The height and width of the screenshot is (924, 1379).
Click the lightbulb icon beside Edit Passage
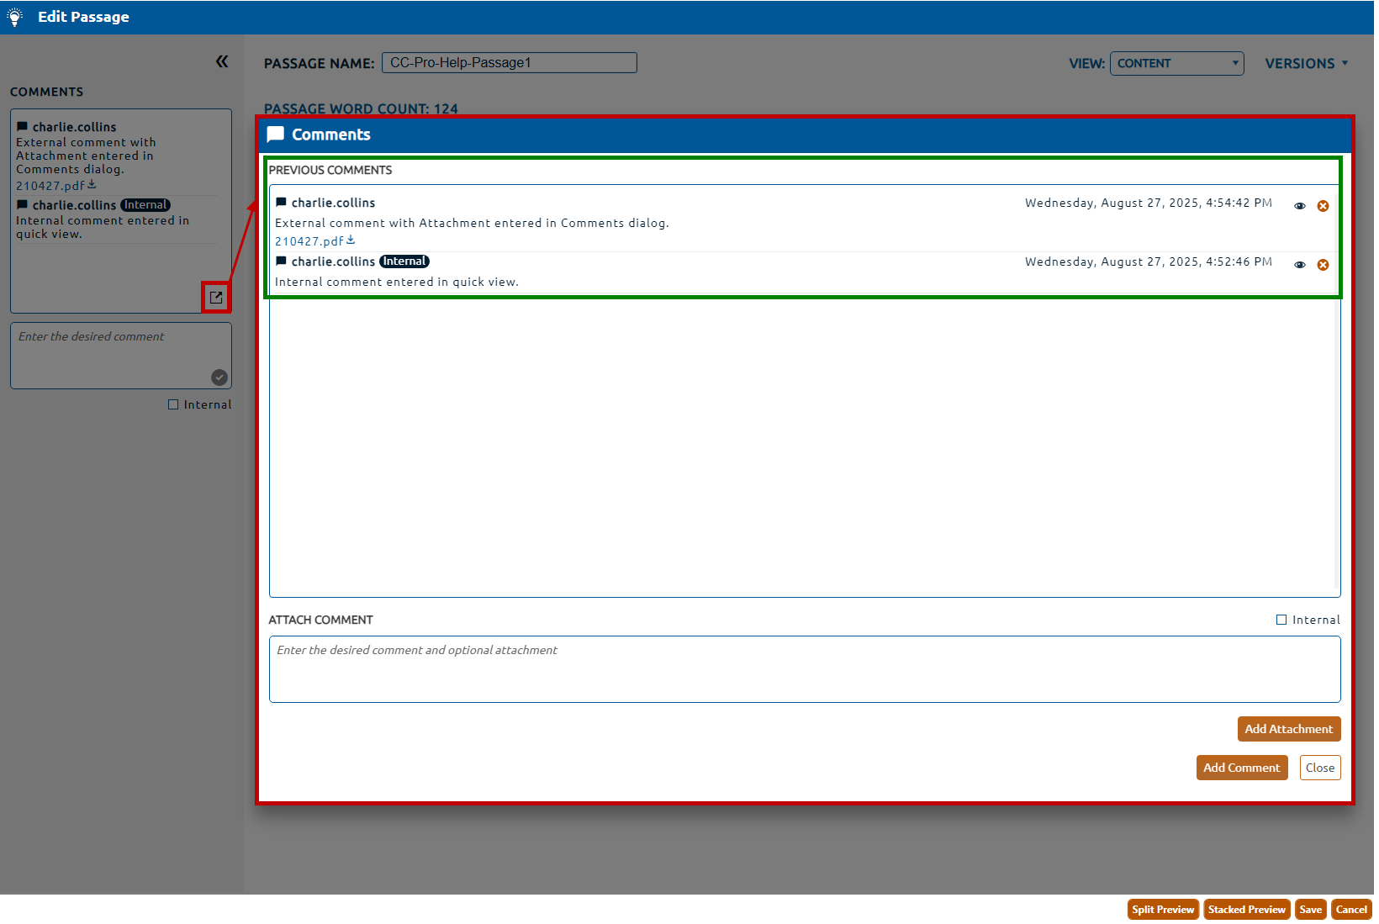(15, 17)
